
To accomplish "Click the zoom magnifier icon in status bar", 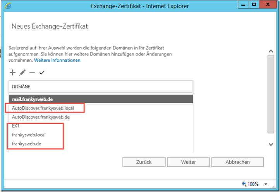I will (244, 184).
